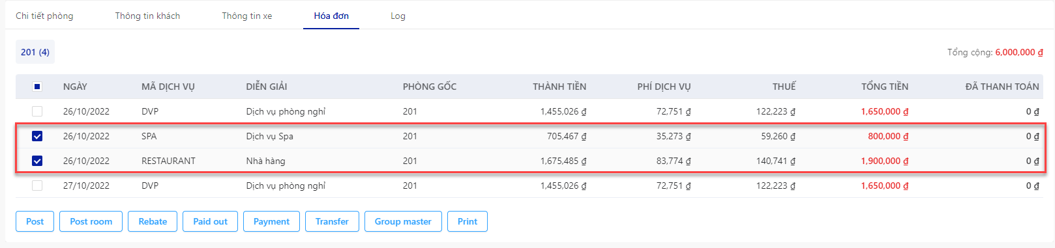
Task: Switch to the Chi tiết phòng tab
Action: [44, 16]
